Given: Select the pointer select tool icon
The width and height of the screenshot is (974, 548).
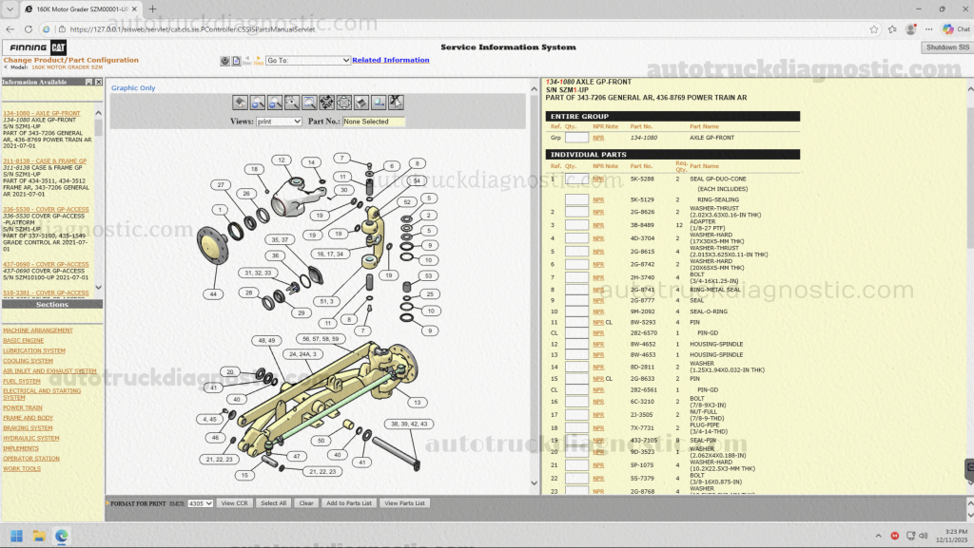Looking at the screenshot, I should coord(396,103).
